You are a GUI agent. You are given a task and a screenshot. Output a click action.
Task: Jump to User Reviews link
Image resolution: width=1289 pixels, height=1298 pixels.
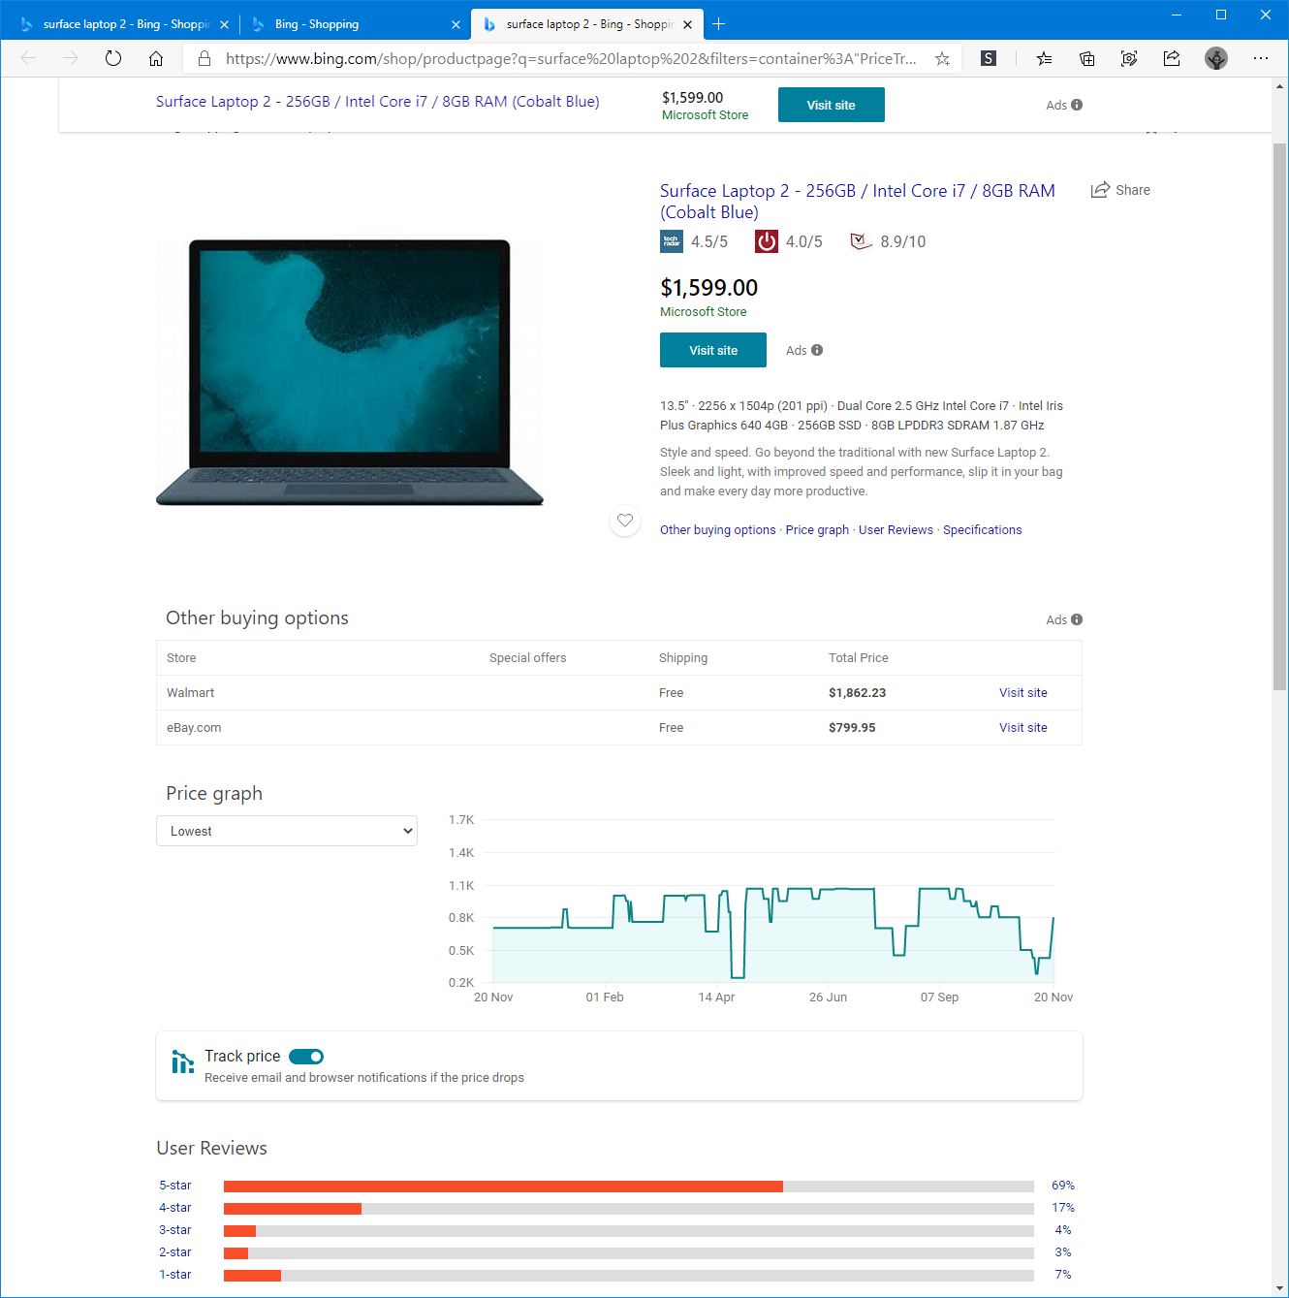click(x=896, y=530)
